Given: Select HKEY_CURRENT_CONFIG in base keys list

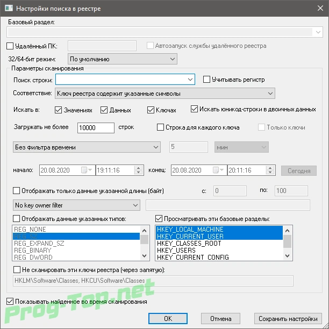Looking at the screenshot, I should point(219,257).
